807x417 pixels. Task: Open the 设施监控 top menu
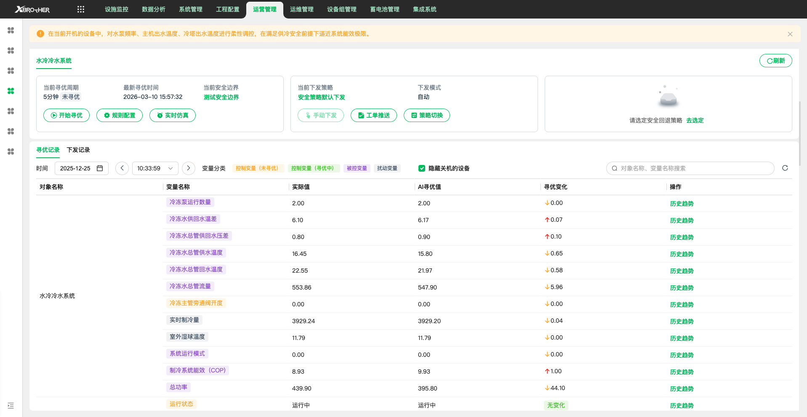117,9
